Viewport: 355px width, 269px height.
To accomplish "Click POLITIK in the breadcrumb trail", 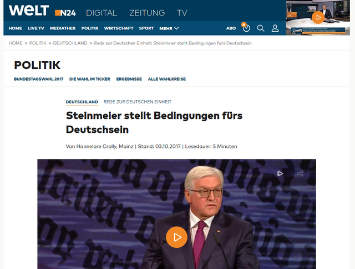I will point(38,43).
